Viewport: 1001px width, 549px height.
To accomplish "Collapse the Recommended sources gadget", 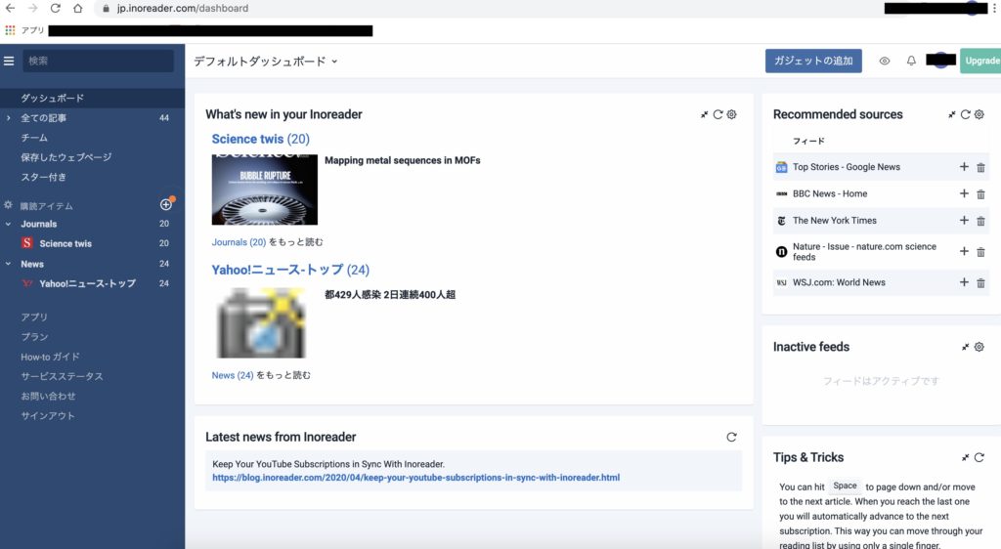I will [951, 114].
